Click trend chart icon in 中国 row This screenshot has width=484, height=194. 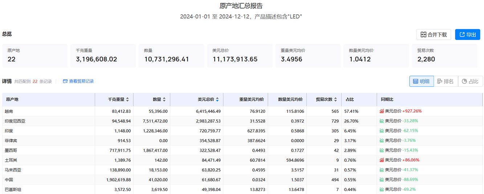(382, 180)
